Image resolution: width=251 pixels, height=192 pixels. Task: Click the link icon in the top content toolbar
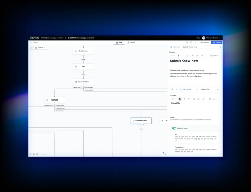202,56
